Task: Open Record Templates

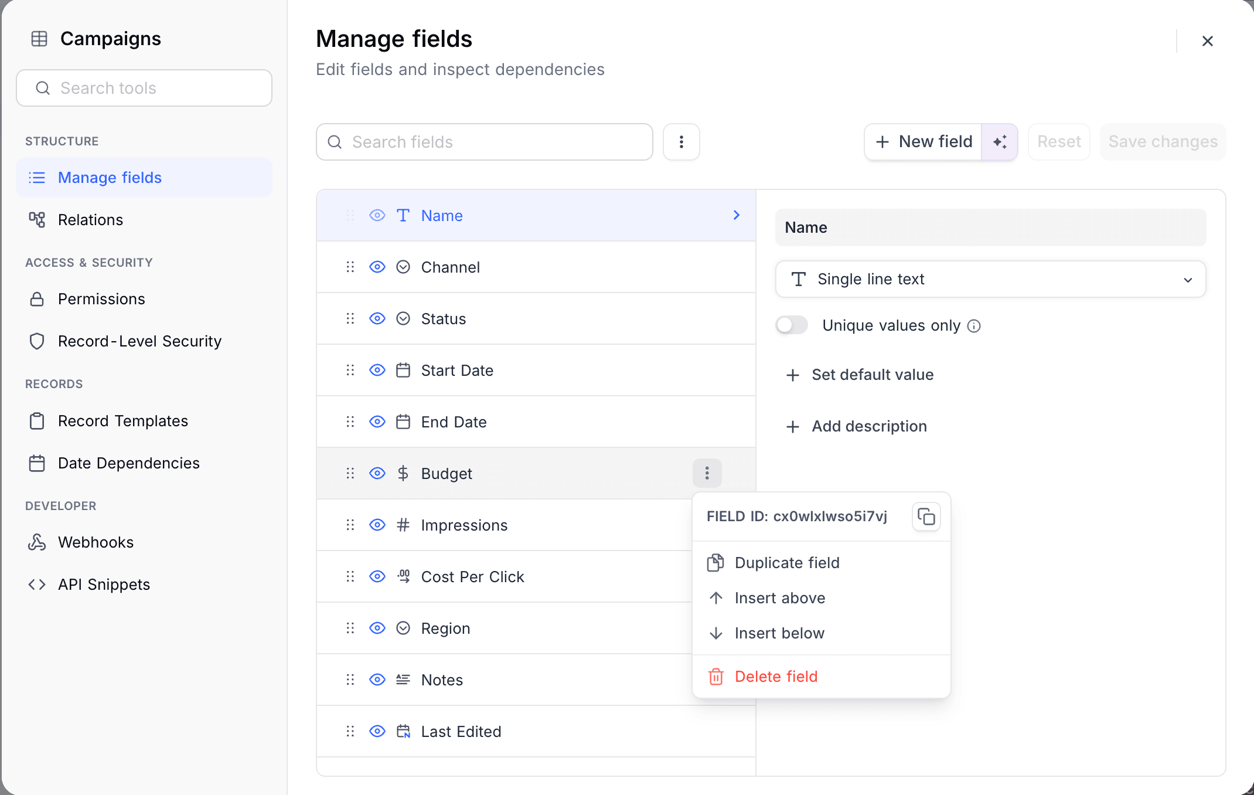Action: 144,421
